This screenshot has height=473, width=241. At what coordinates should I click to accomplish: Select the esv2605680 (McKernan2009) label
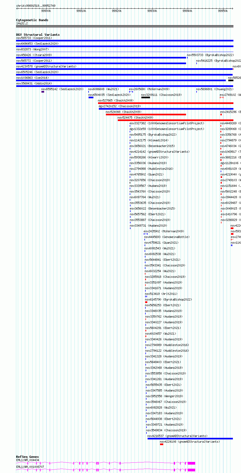click(149, 89)
